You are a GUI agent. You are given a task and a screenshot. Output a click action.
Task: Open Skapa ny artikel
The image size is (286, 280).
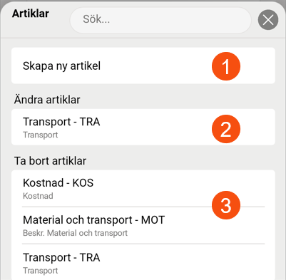(143, 66)
